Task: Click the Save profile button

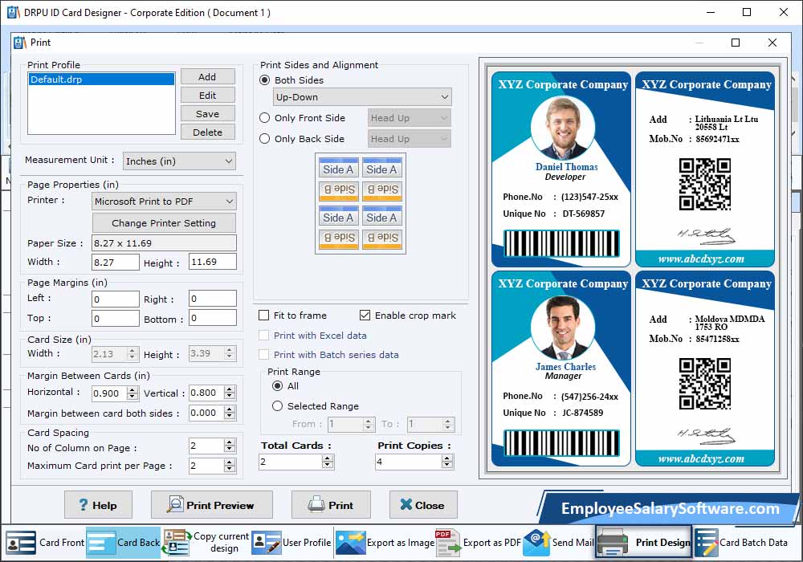Action: coord(207,114)
